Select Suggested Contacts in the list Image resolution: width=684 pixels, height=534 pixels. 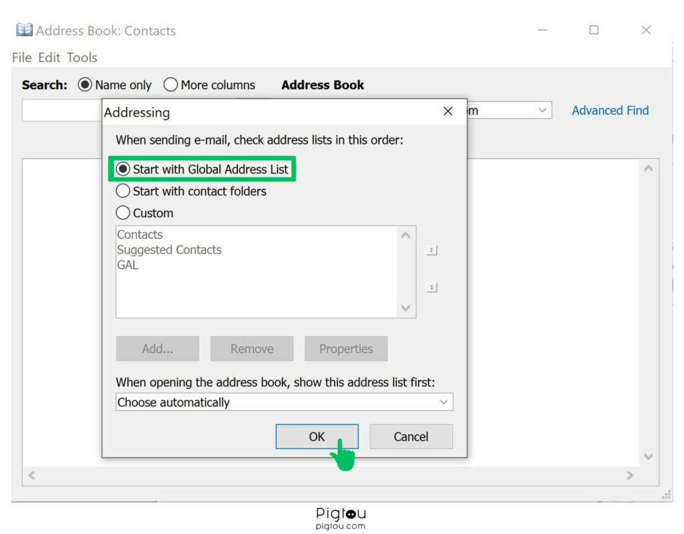click(169, 250)
